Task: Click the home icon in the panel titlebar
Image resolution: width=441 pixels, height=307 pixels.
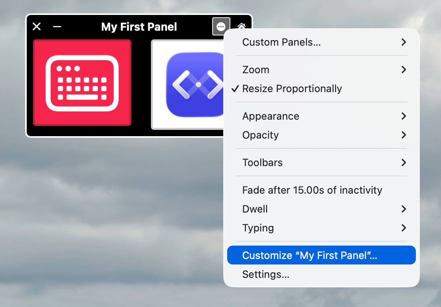Action: coord(241,26)
